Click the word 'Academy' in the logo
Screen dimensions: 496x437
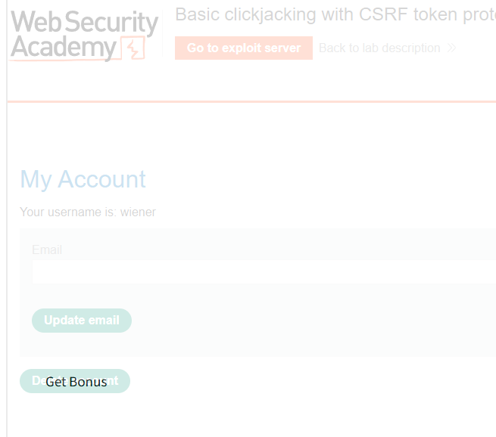[64, 48]
